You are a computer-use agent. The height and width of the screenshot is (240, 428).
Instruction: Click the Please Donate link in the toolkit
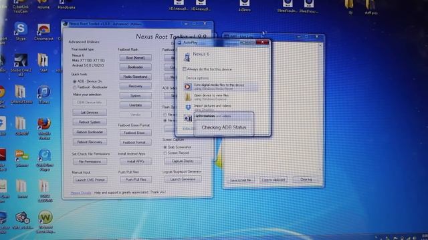[x=81, y=193]
